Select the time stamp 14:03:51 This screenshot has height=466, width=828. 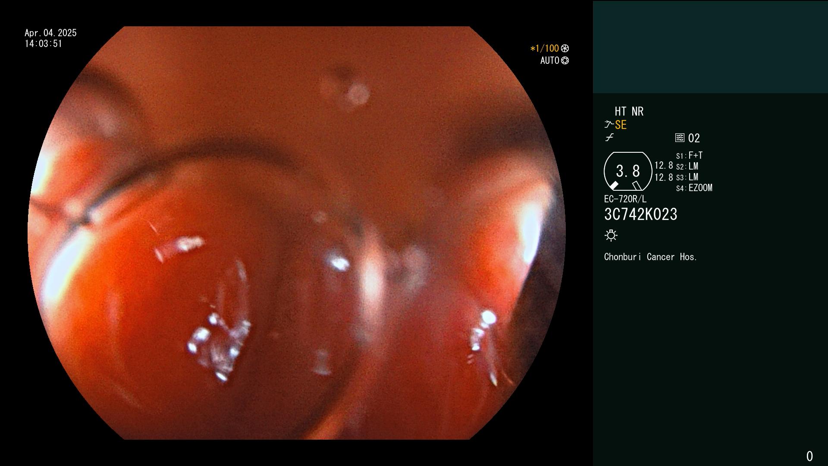point(43,44)
